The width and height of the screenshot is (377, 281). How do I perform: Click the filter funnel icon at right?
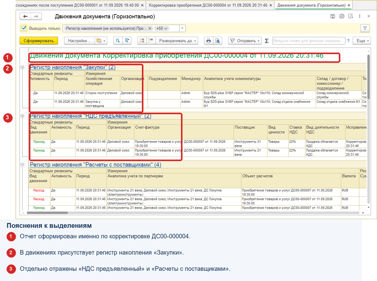[365, 28]
